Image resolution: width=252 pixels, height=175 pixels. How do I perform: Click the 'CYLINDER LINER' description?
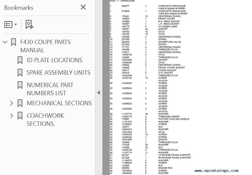pyautogui.click(x=168, y=27)
